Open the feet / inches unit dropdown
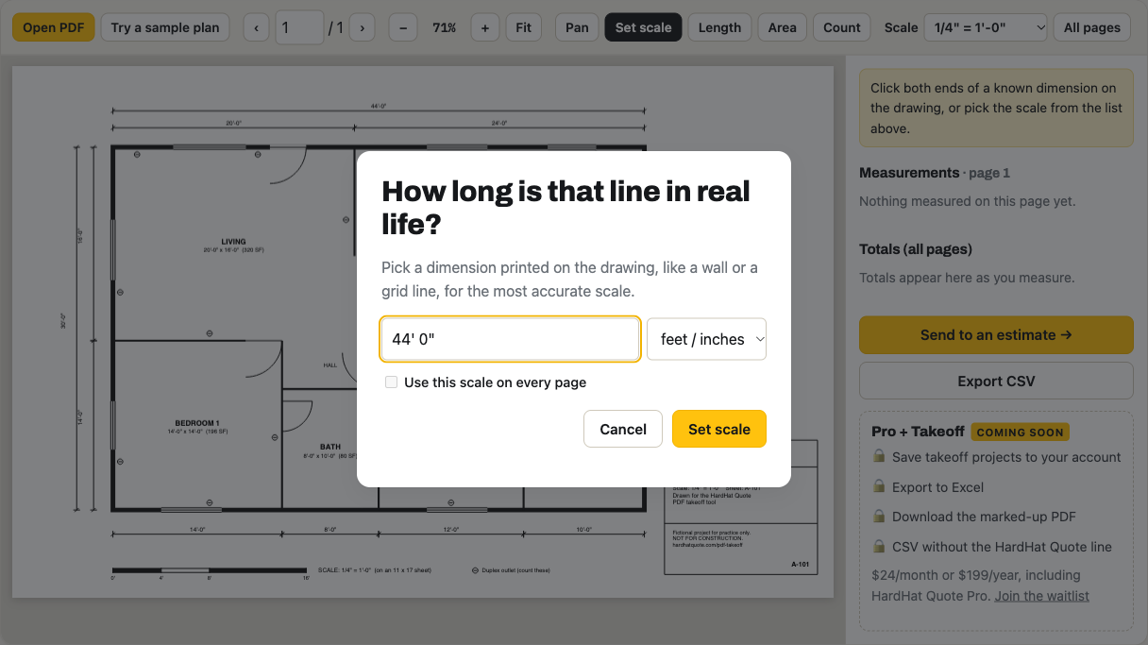This screenshot has height=645, width=1148. click(x=706, y=339)
